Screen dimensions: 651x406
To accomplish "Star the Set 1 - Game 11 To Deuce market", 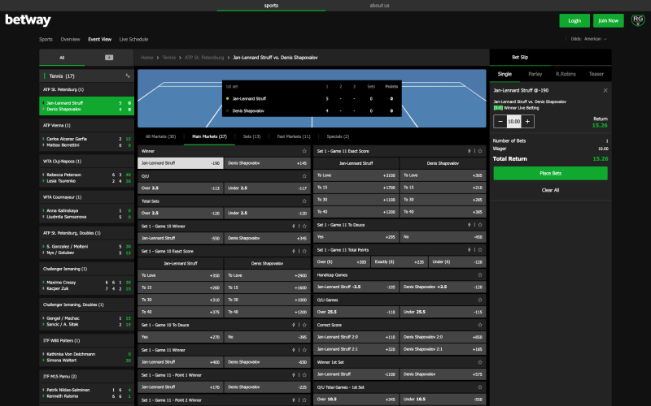I will pyautogui.click(x=480, y=225).
